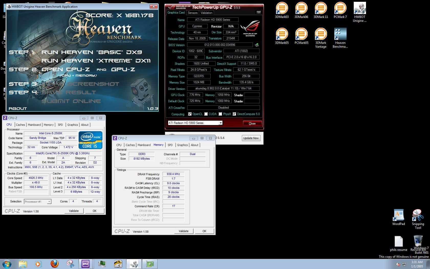Open the 3DMark Vantage desktop shortcut

click(321, 38)
